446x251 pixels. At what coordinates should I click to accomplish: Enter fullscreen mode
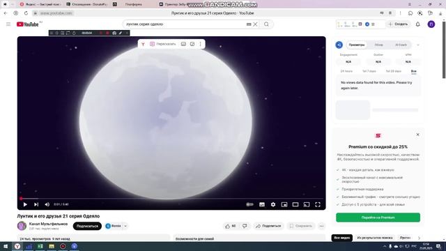(318, 204)
